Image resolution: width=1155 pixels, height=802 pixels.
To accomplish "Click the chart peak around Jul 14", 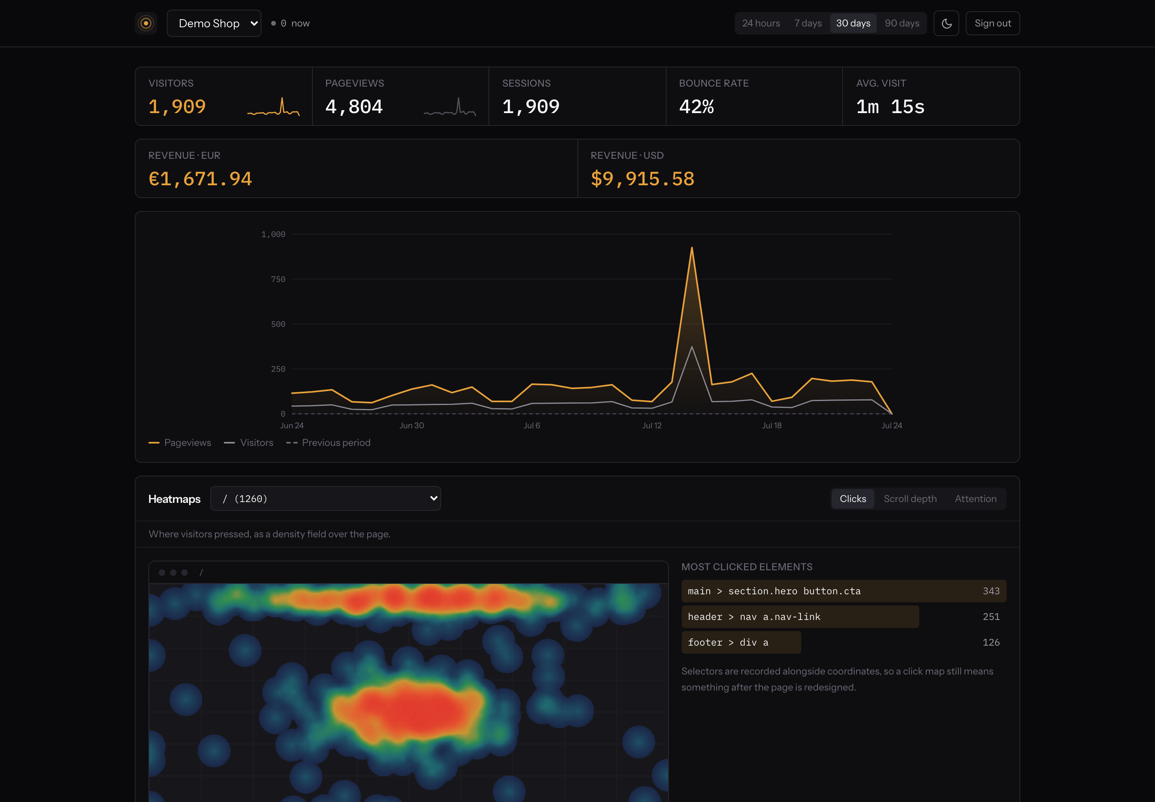I will click(x=691, y=248).
